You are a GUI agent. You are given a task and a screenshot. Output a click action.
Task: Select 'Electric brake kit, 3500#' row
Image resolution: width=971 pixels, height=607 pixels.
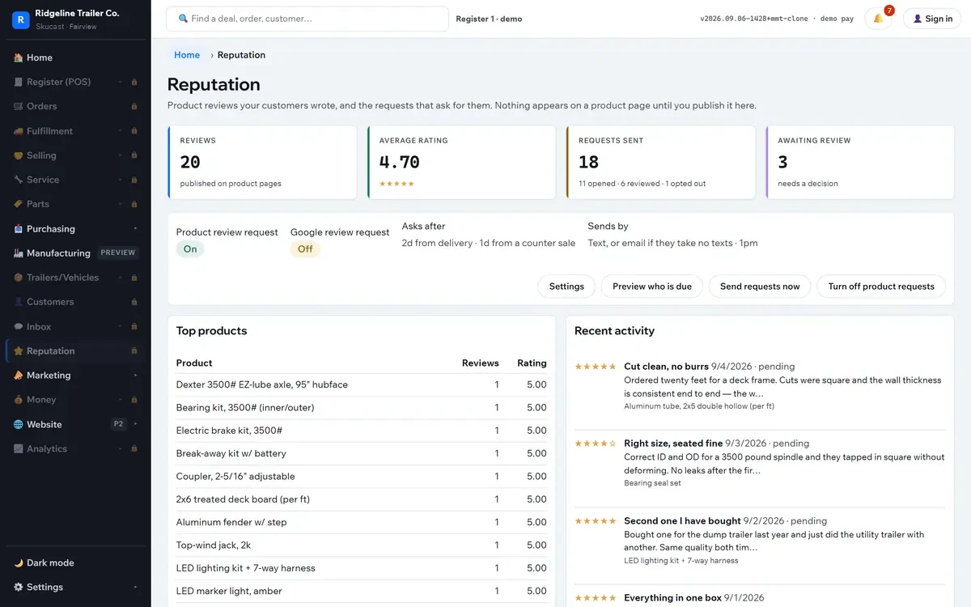pos(362,431)
